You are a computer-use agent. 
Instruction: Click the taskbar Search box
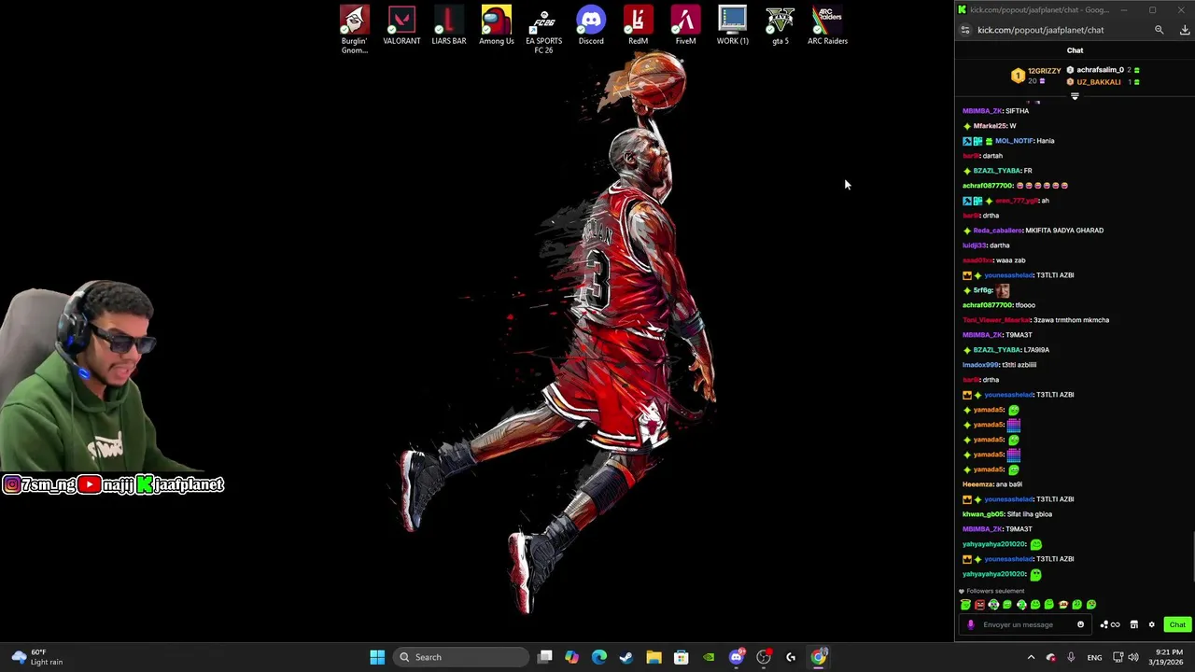461,657
